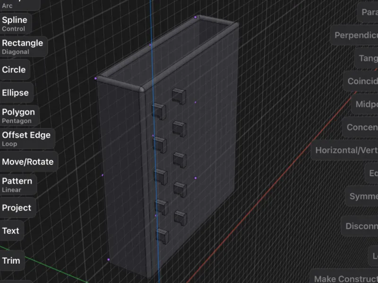
Task: Select the Spline Control tool
Action: [x=16, y=24]
